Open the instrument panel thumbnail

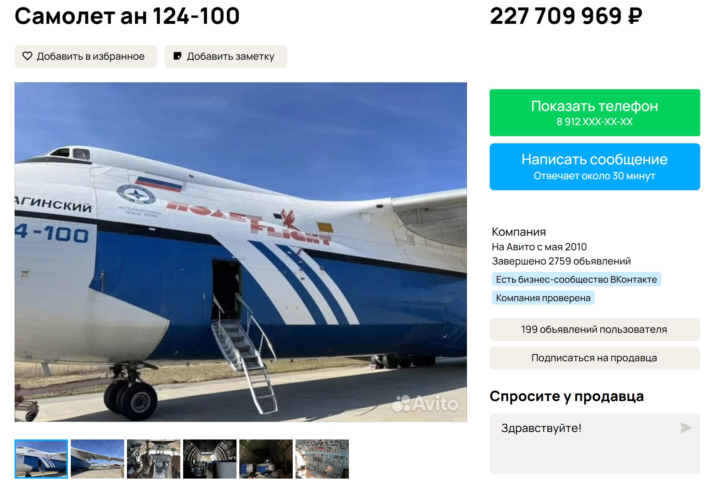tap(322, 459)
